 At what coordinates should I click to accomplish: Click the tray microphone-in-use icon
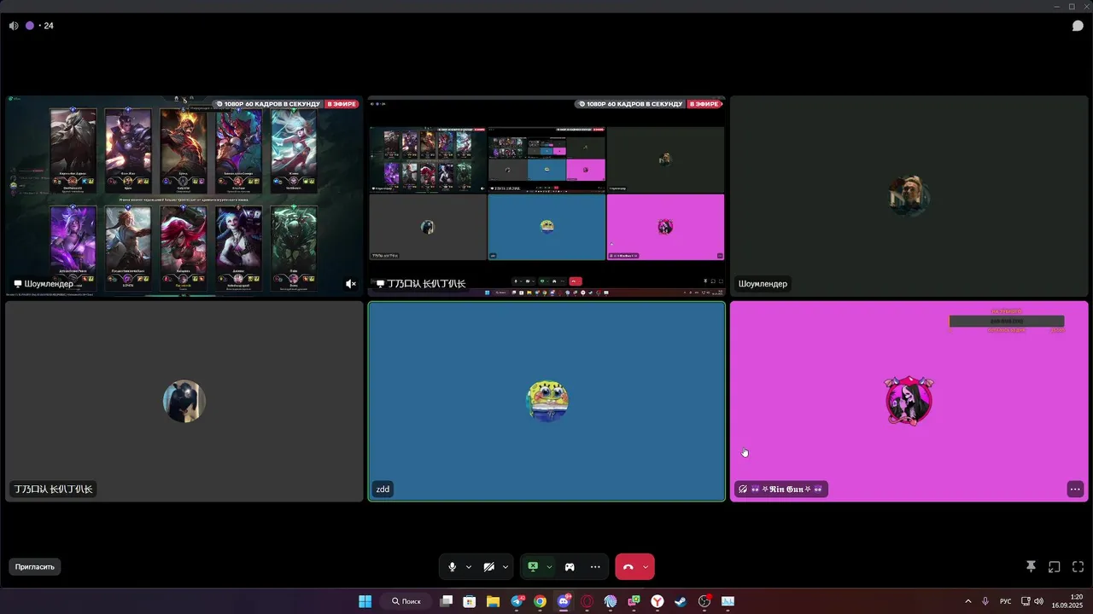pyautogui.click(x=985, y=601)
